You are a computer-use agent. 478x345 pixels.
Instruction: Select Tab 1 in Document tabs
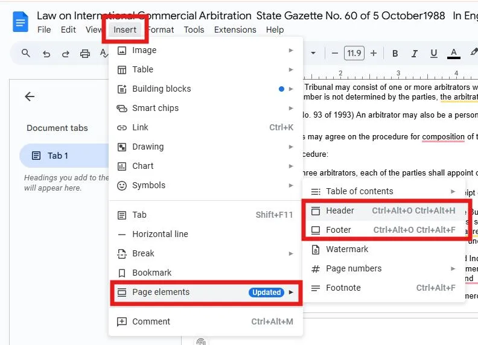point(64,156)
